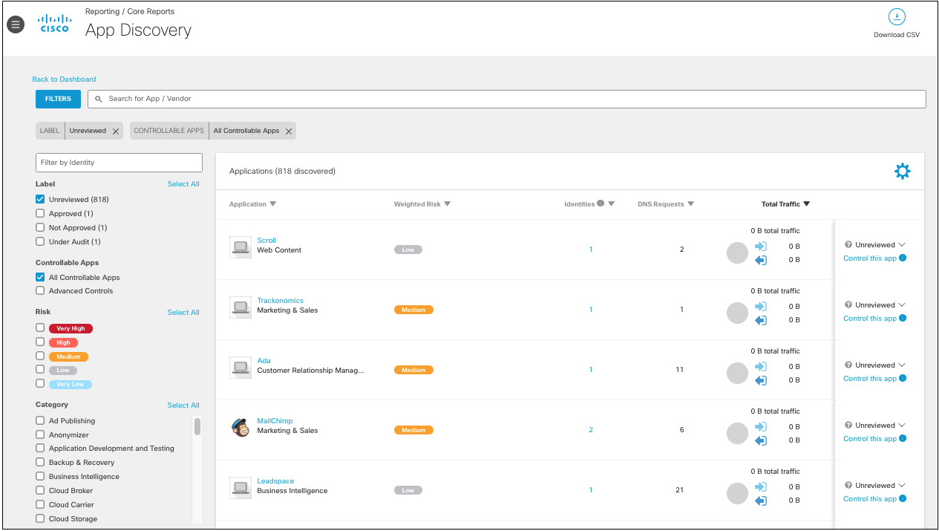Click blue dot beside Scroll's Control this app
Viewport: 939px width, 531px height.
(903, 258)
